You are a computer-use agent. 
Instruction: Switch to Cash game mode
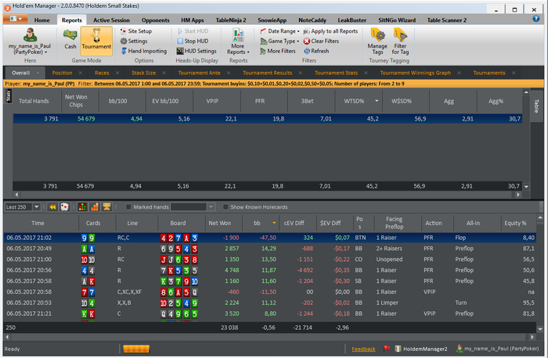(70, 39)
